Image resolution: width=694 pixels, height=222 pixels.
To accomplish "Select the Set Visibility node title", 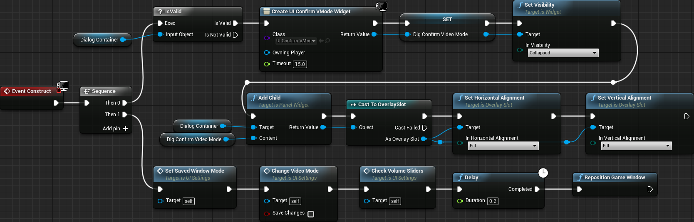I will click(x=539, y=5).
